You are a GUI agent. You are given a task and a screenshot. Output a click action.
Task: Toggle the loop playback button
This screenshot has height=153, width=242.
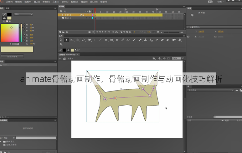tap(116, 32)
